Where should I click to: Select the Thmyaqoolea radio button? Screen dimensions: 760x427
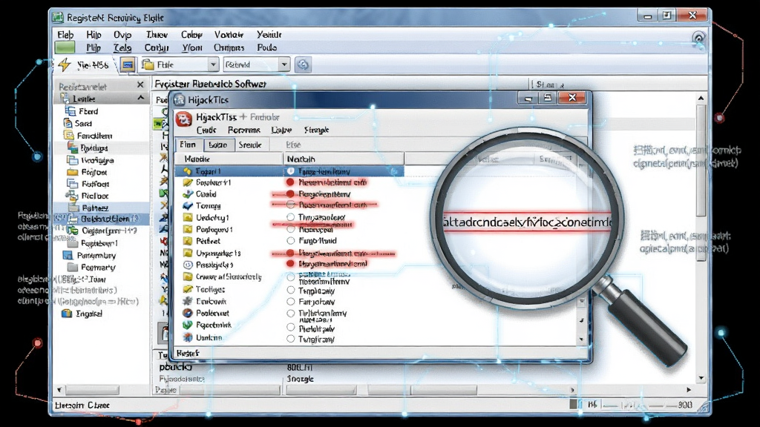290,217
